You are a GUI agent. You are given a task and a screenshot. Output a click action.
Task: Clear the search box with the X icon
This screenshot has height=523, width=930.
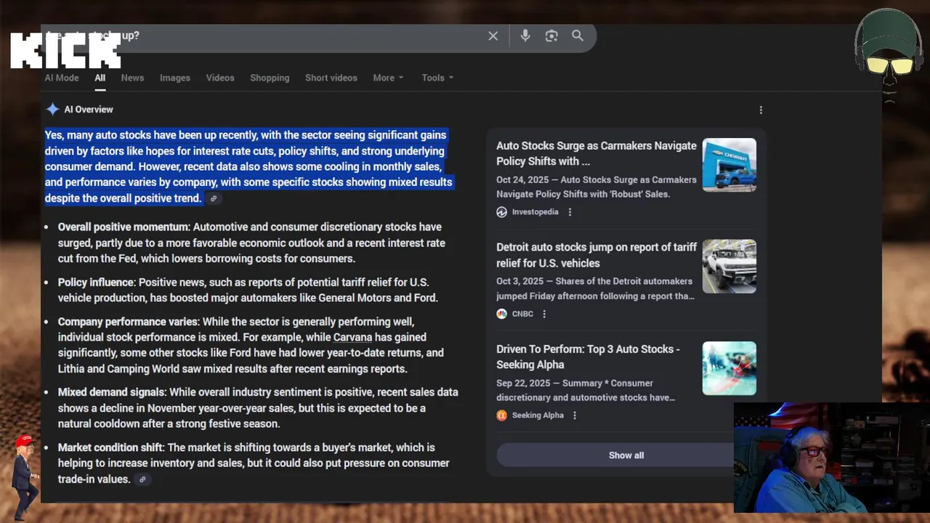[x=493, y=36]
